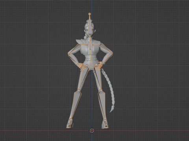Image resolution: width=189 pixels, height=141 pixels.
Task: Select the knee joint on the screen-right leg
Action: tap(101, 90)
